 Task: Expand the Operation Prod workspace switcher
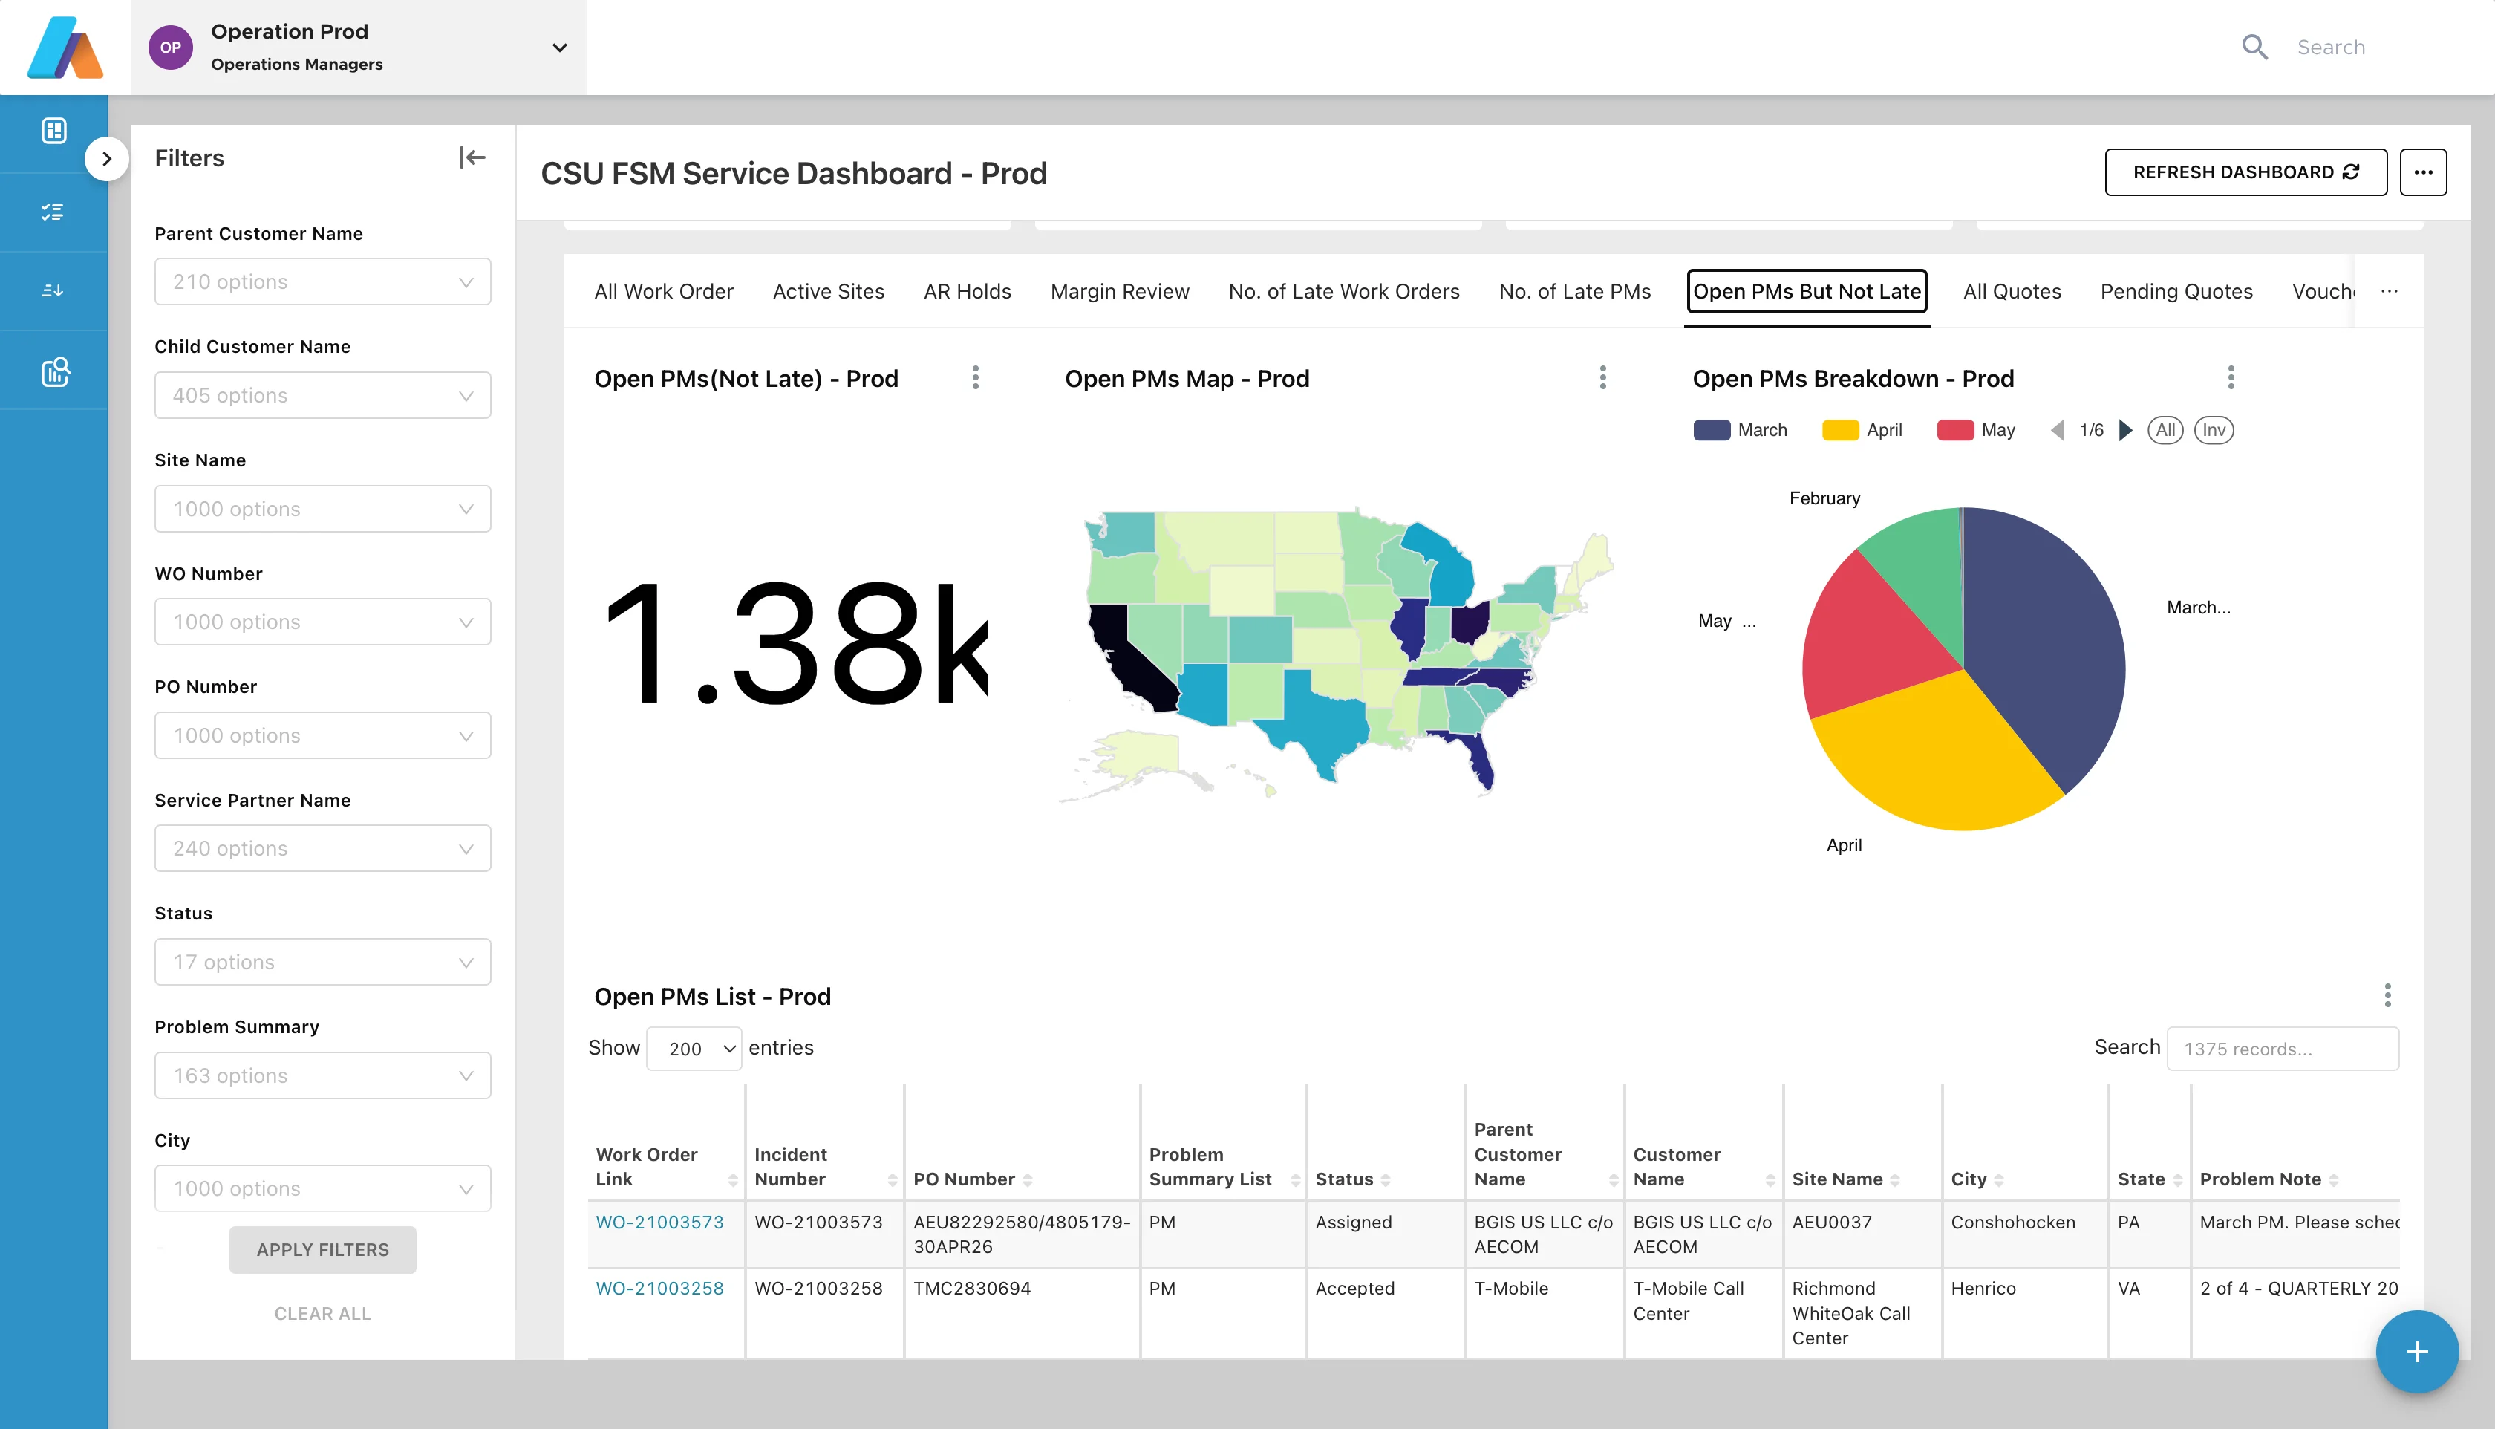(x=559, y=47)
